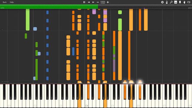This screenshot has height=108, width=192.
Task: Skip back with the previous-section button
Action: click(x=89, y=2)
